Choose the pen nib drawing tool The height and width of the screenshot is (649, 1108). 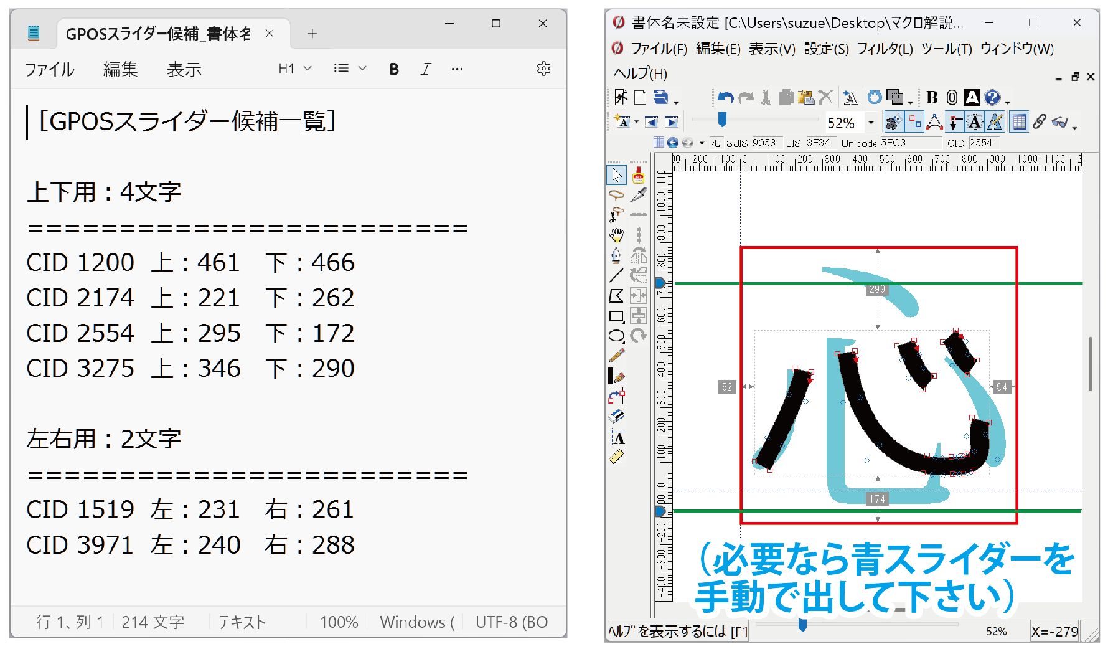[616, 255]
